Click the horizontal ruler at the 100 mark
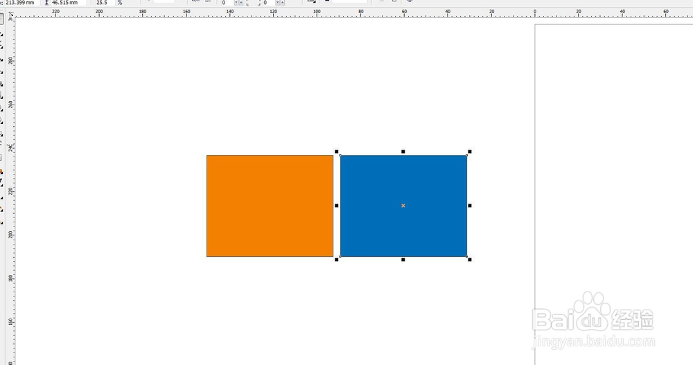Image resolution: width=693 pixels, height=365 pixels. coord(317,13)
